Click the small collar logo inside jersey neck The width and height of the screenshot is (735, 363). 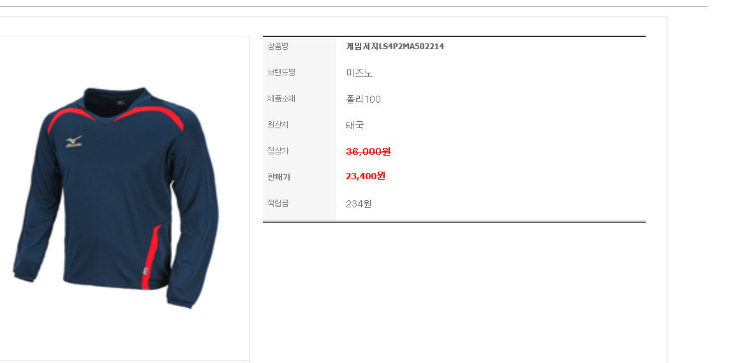pos(121,102)
